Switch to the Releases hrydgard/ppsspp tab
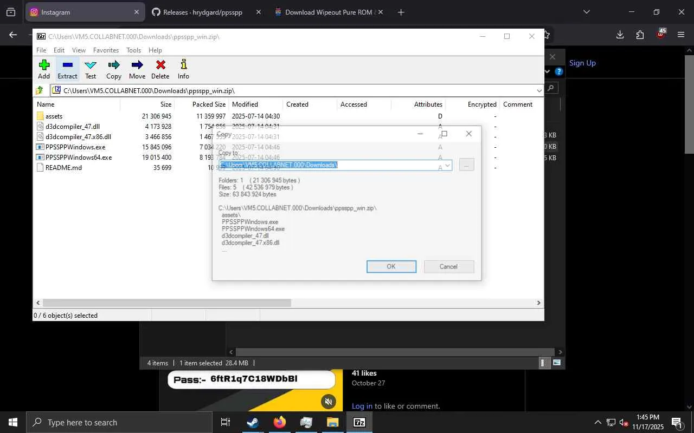Screen dimensions: 694x433 point(206,12)
